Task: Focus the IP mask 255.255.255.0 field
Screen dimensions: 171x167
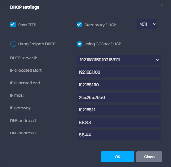Action: coord(119,98)
